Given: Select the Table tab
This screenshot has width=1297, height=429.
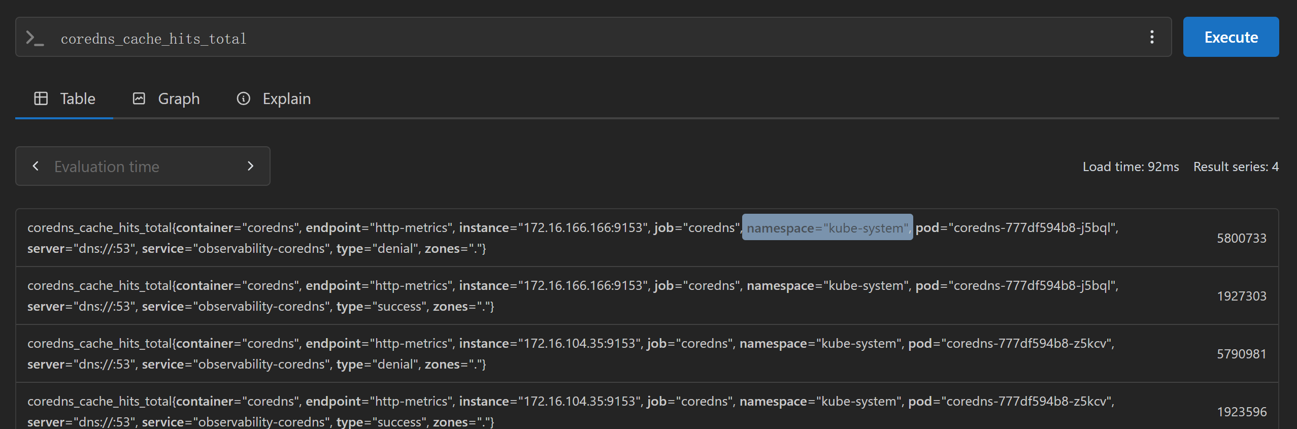Looking at the screenshot, I should 64,98.
